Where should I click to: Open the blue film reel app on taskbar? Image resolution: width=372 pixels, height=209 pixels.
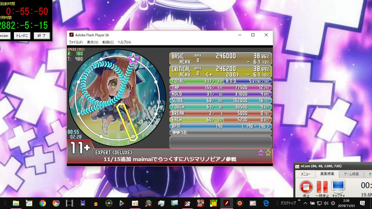(83, 203)
